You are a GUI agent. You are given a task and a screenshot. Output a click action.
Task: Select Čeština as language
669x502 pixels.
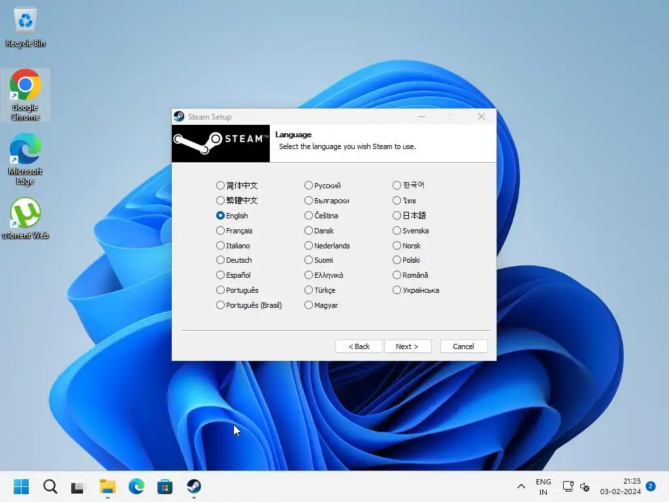[321, 216]
